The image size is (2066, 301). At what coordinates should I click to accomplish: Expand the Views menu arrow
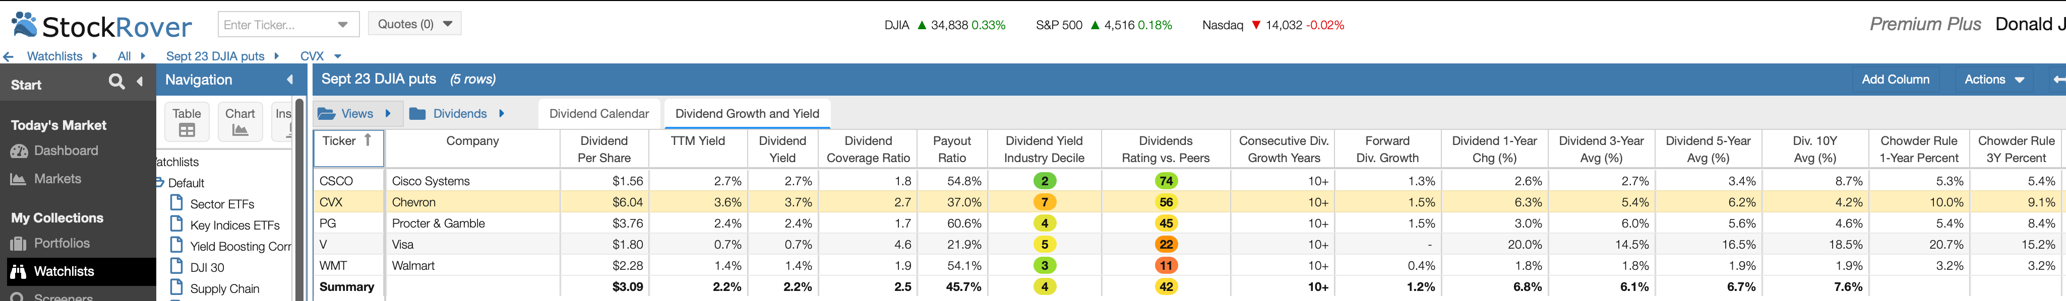pos(387,114)
